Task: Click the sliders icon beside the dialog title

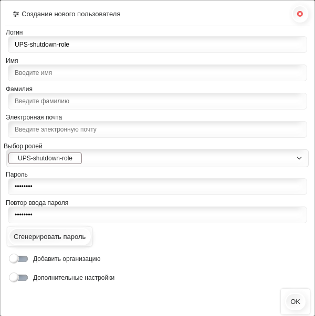Action: [x=16, y=14]
